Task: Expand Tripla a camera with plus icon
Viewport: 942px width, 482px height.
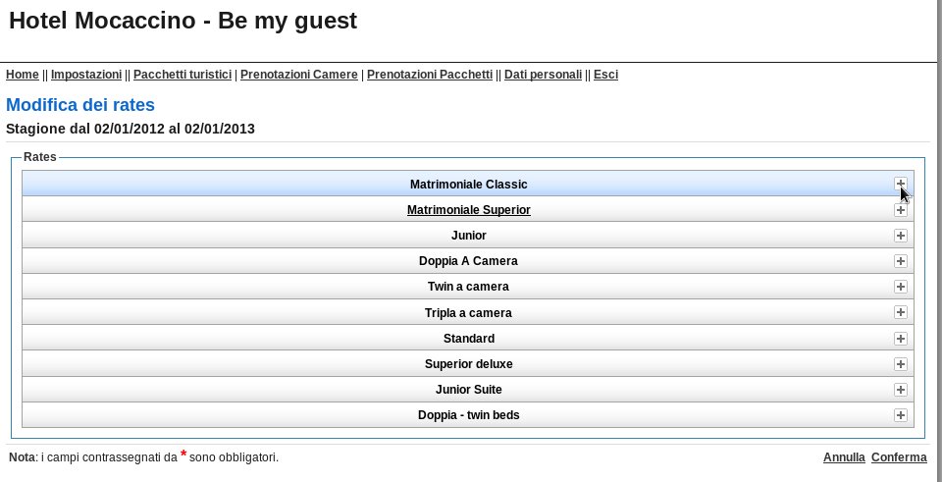Action: click(x=900, y=312)
